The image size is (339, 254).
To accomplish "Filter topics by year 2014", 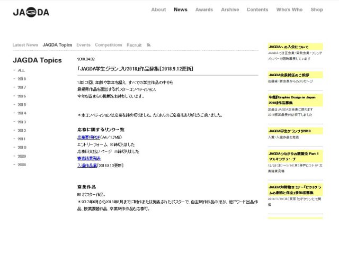I will pyautogui.click(x=22, y=113).
